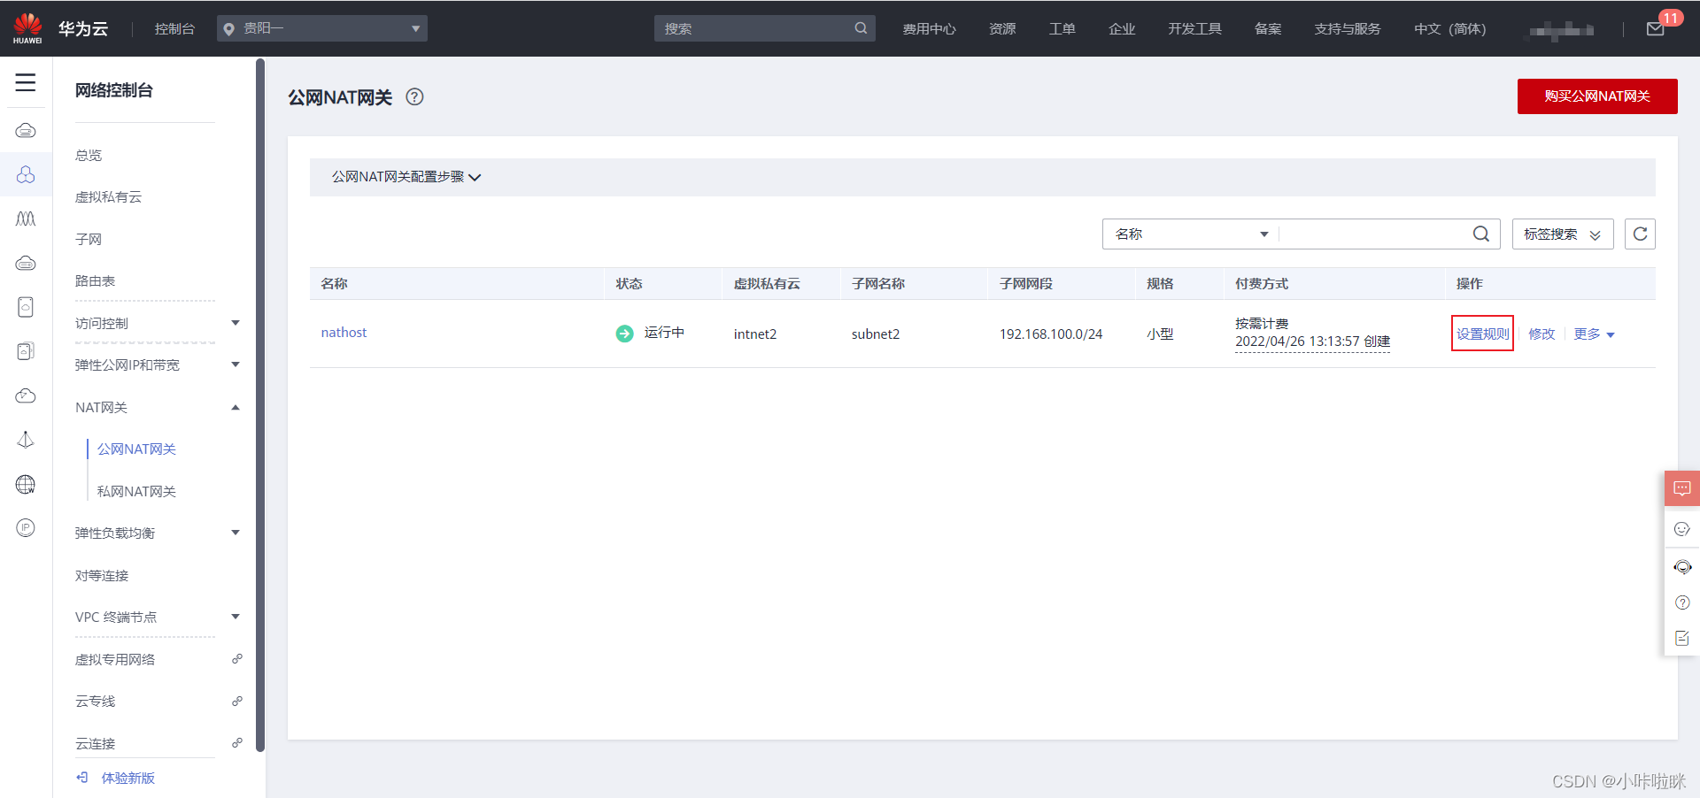Image resolution: width=1700 pixels, height=798 pixels.
Task: Click 设置规则 link for nathost
Action: pyautogui.click(x=1482, y=334)
